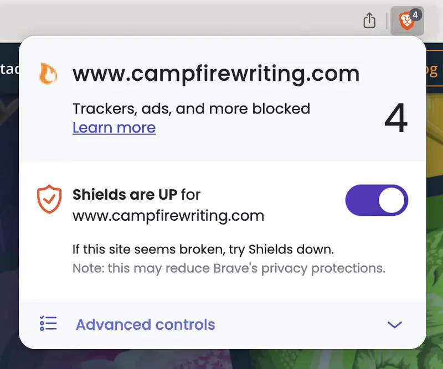The image size is (443, 369).
Task: Click the blocked-count badge on Brave icon
Action: 415,15
